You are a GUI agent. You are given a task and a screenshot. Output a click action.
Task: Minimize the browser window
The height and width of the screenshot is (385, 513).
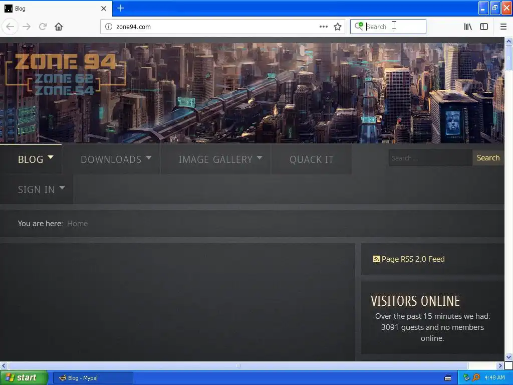[483, 8]
